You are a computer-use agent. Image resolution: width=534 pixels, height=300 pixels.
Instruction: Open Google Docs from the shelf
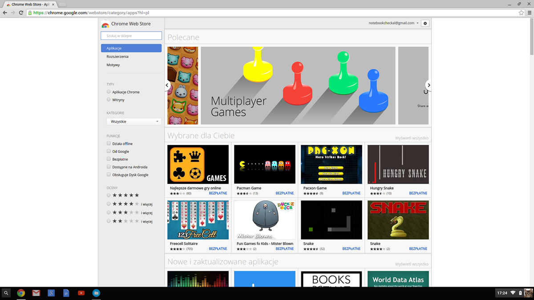[66, 293]
